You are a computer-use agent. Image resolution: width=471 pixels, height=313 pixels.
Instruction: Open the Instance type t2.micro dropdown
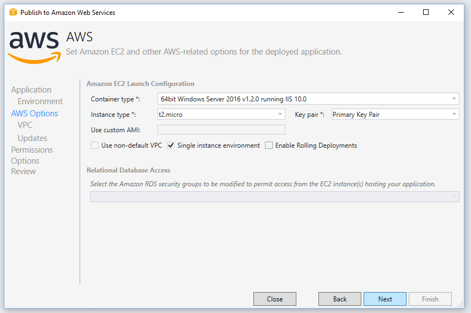coord(221,114)
